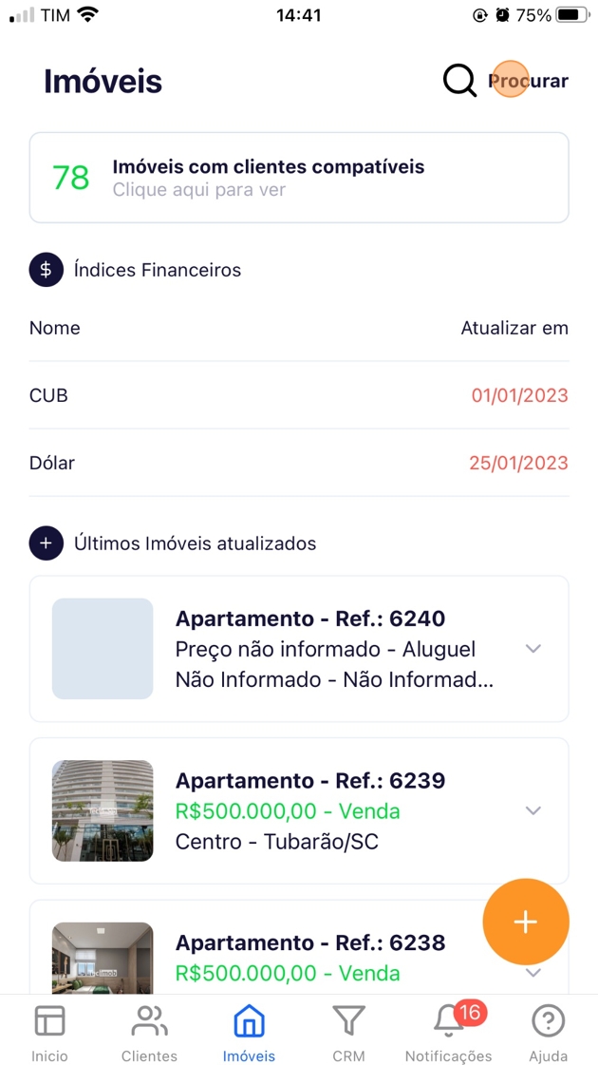Go to the Clientes people icon

149,1022
